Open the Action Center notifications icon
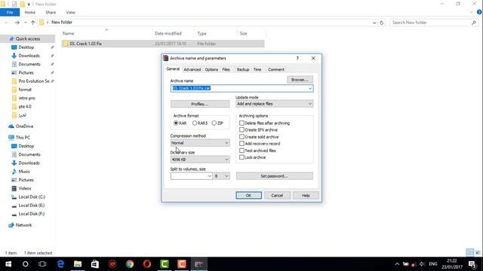This screenshot has height=271, width=483. (472, 264)
